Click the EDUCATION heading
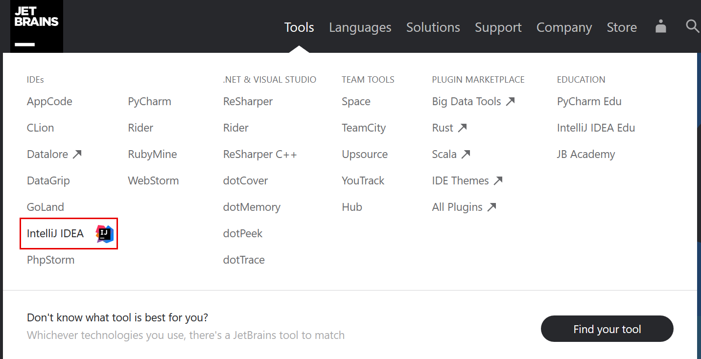The image size is (701, 359). 581,80
